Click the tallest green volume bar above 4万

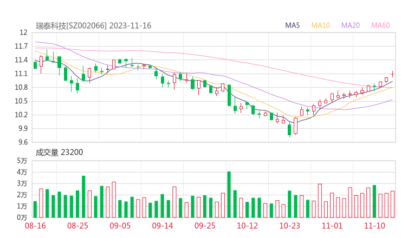pos(229,195)
